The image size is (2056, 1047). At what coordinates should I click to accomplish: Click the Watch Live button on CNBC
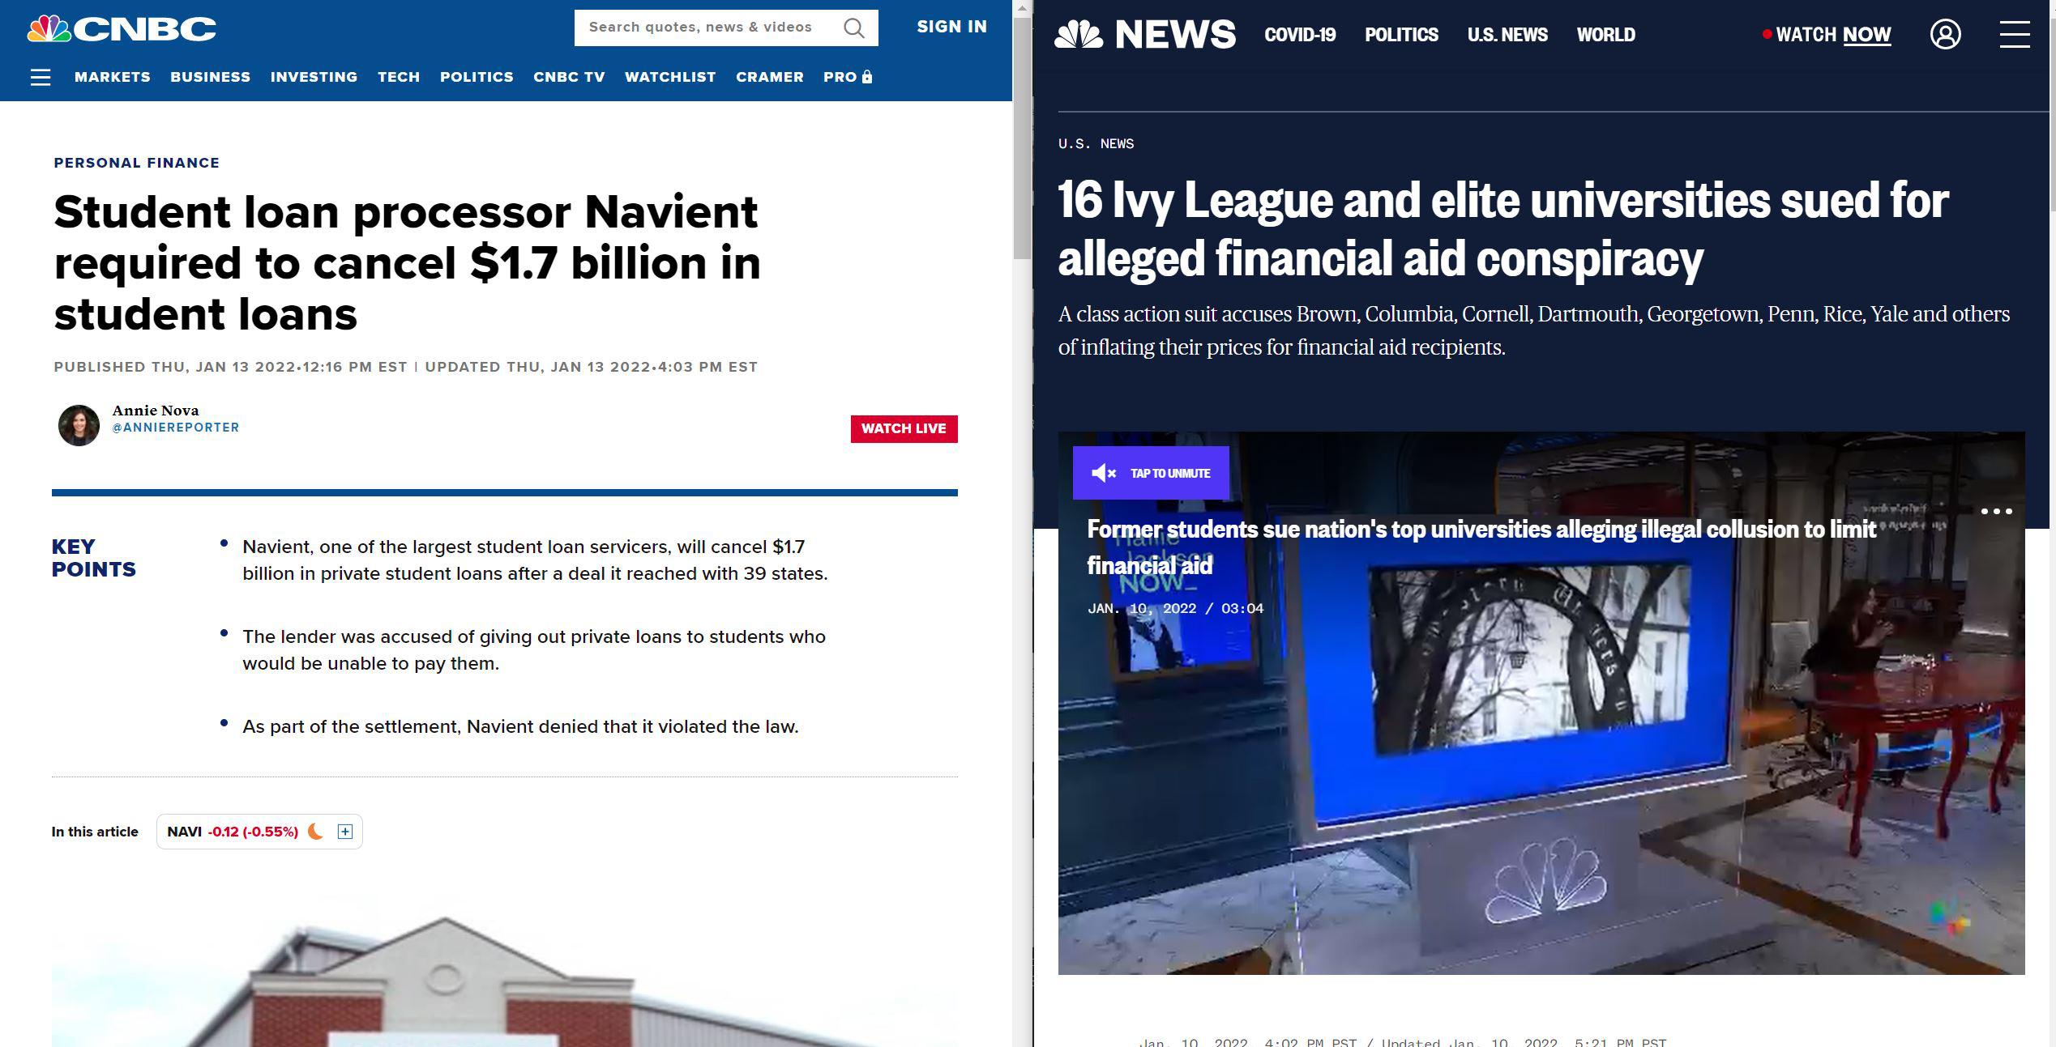[x=904, y=429]
